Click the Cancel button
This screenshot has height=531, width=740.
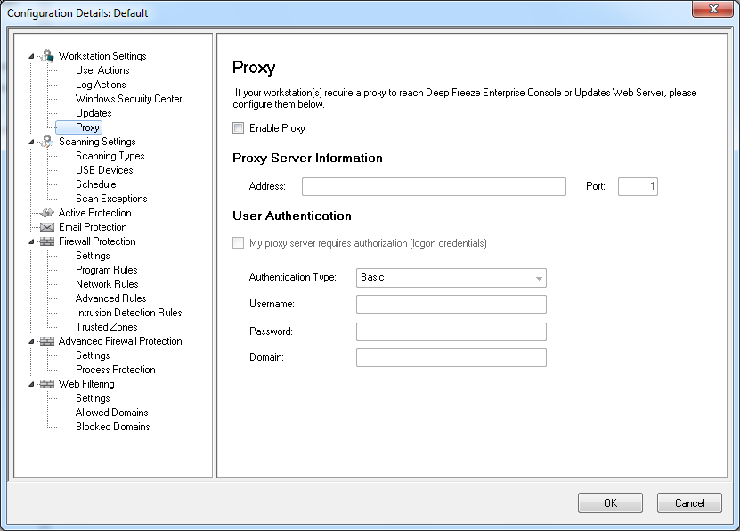(x=688, y=503)
